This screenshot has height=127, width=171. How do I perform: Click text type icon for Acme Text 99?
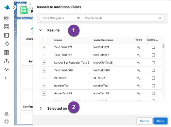point(139,93)
